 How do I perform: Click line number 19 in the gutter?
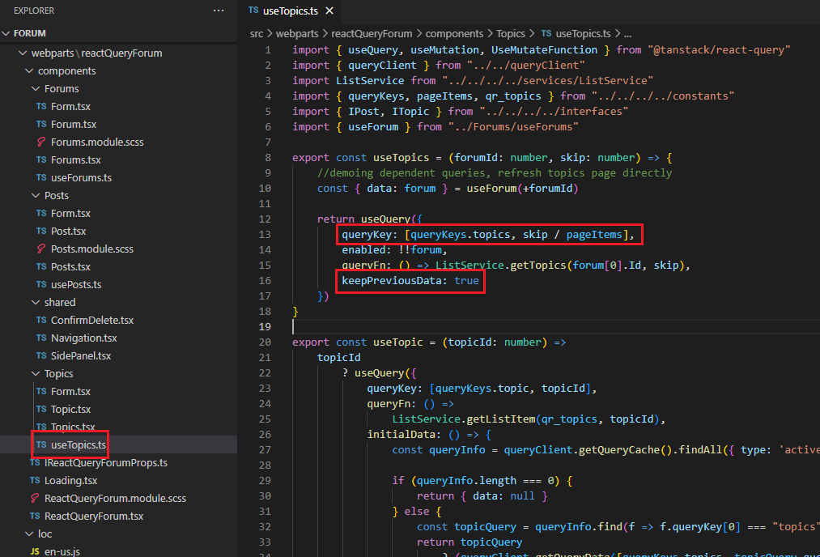coord(266,326)
